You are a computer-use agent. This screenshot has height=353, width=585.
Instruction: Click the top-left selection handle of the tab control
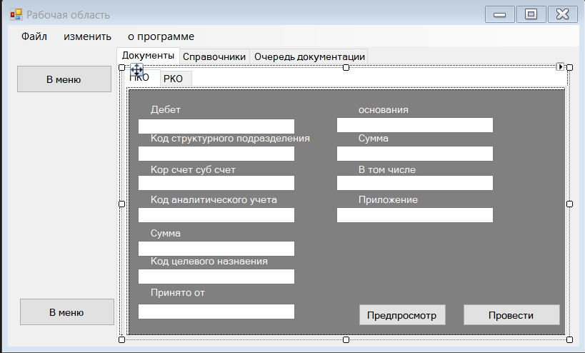(121, 68)
